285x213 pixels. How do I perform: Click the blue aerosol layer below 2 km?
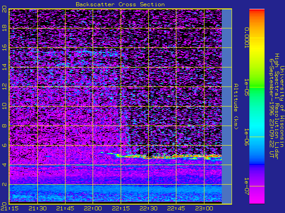[x=115, y=193]
